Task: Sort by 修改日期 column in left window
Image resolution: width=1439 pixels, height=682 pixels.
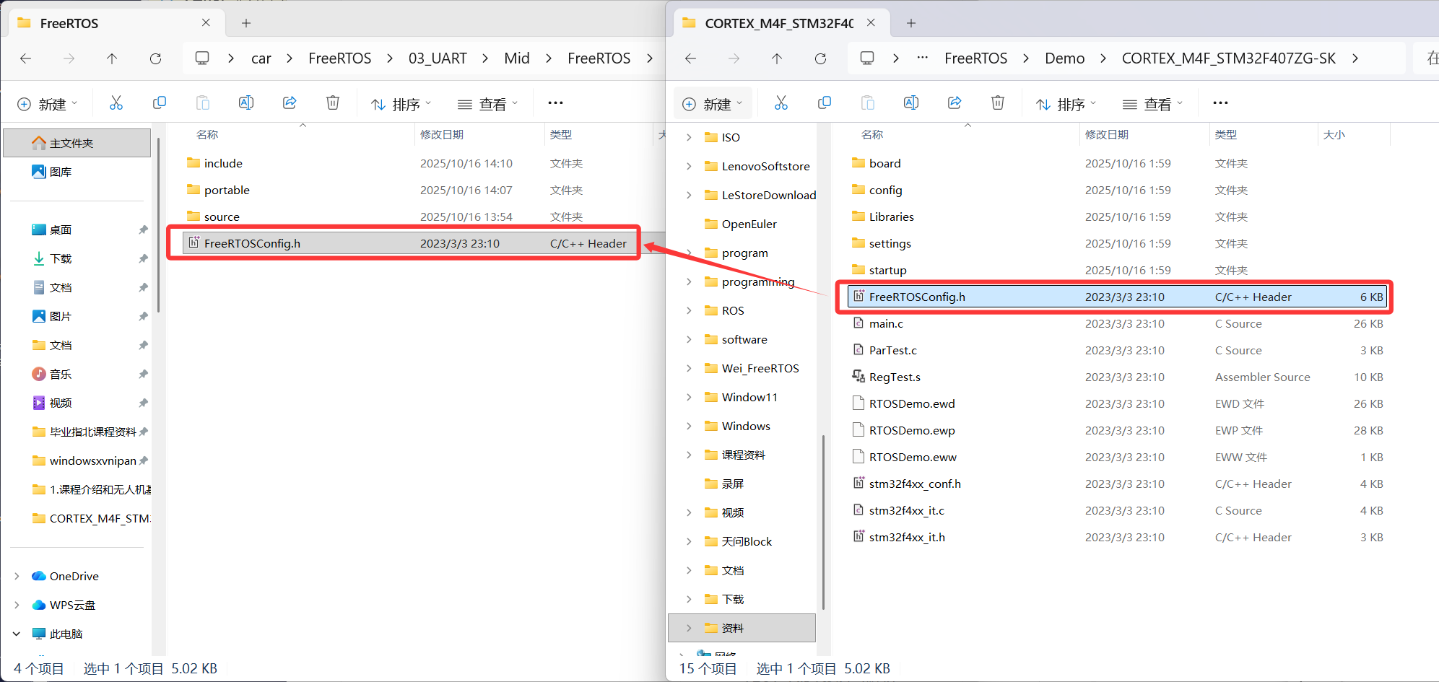Action: [x=442, y=134]
